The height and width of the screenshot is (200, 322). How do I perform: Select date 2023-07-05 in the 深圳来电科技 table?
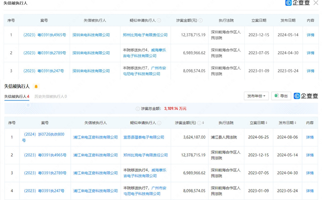click(x=259, y=53)
